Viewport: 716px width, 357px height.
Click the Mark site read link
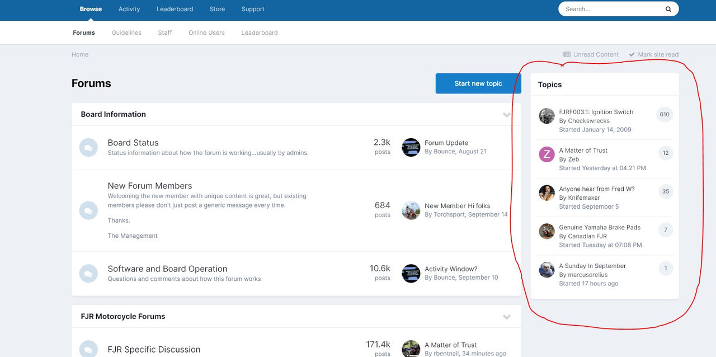tap(658, 54)
